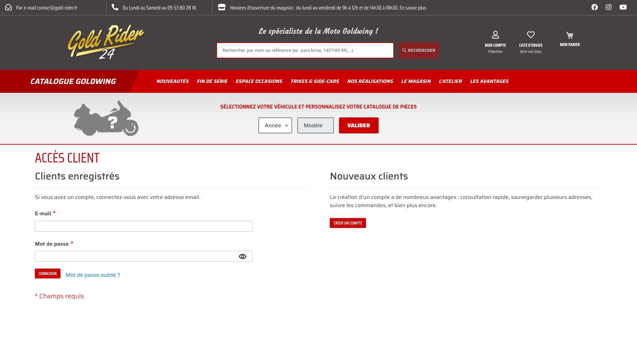The width and height of the screenshot is (637, 345).
Task: Click the Accès Client heading
Action: (67, 158)
